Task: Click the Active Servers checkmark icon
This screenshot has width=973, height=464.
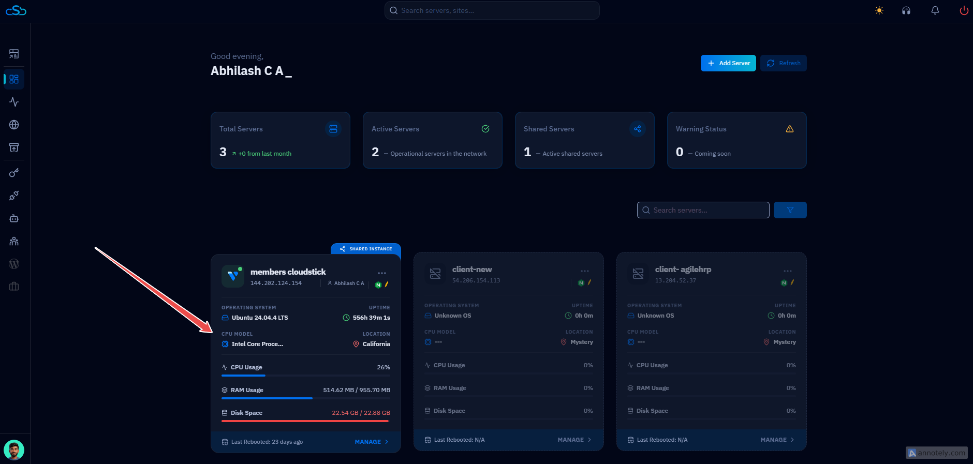Action: (x=485, y=129)
